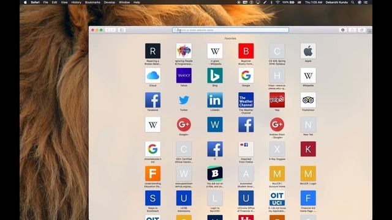Open the MyUCR Login favorite
The height and width of the screenshot is (220, 392).
pyautogui.click(x=308, y=174)
